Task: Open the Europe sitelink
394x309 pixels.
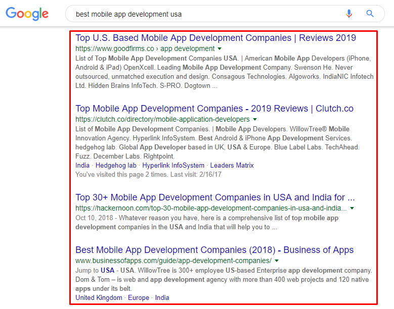Action: click(x=139, y=298)
